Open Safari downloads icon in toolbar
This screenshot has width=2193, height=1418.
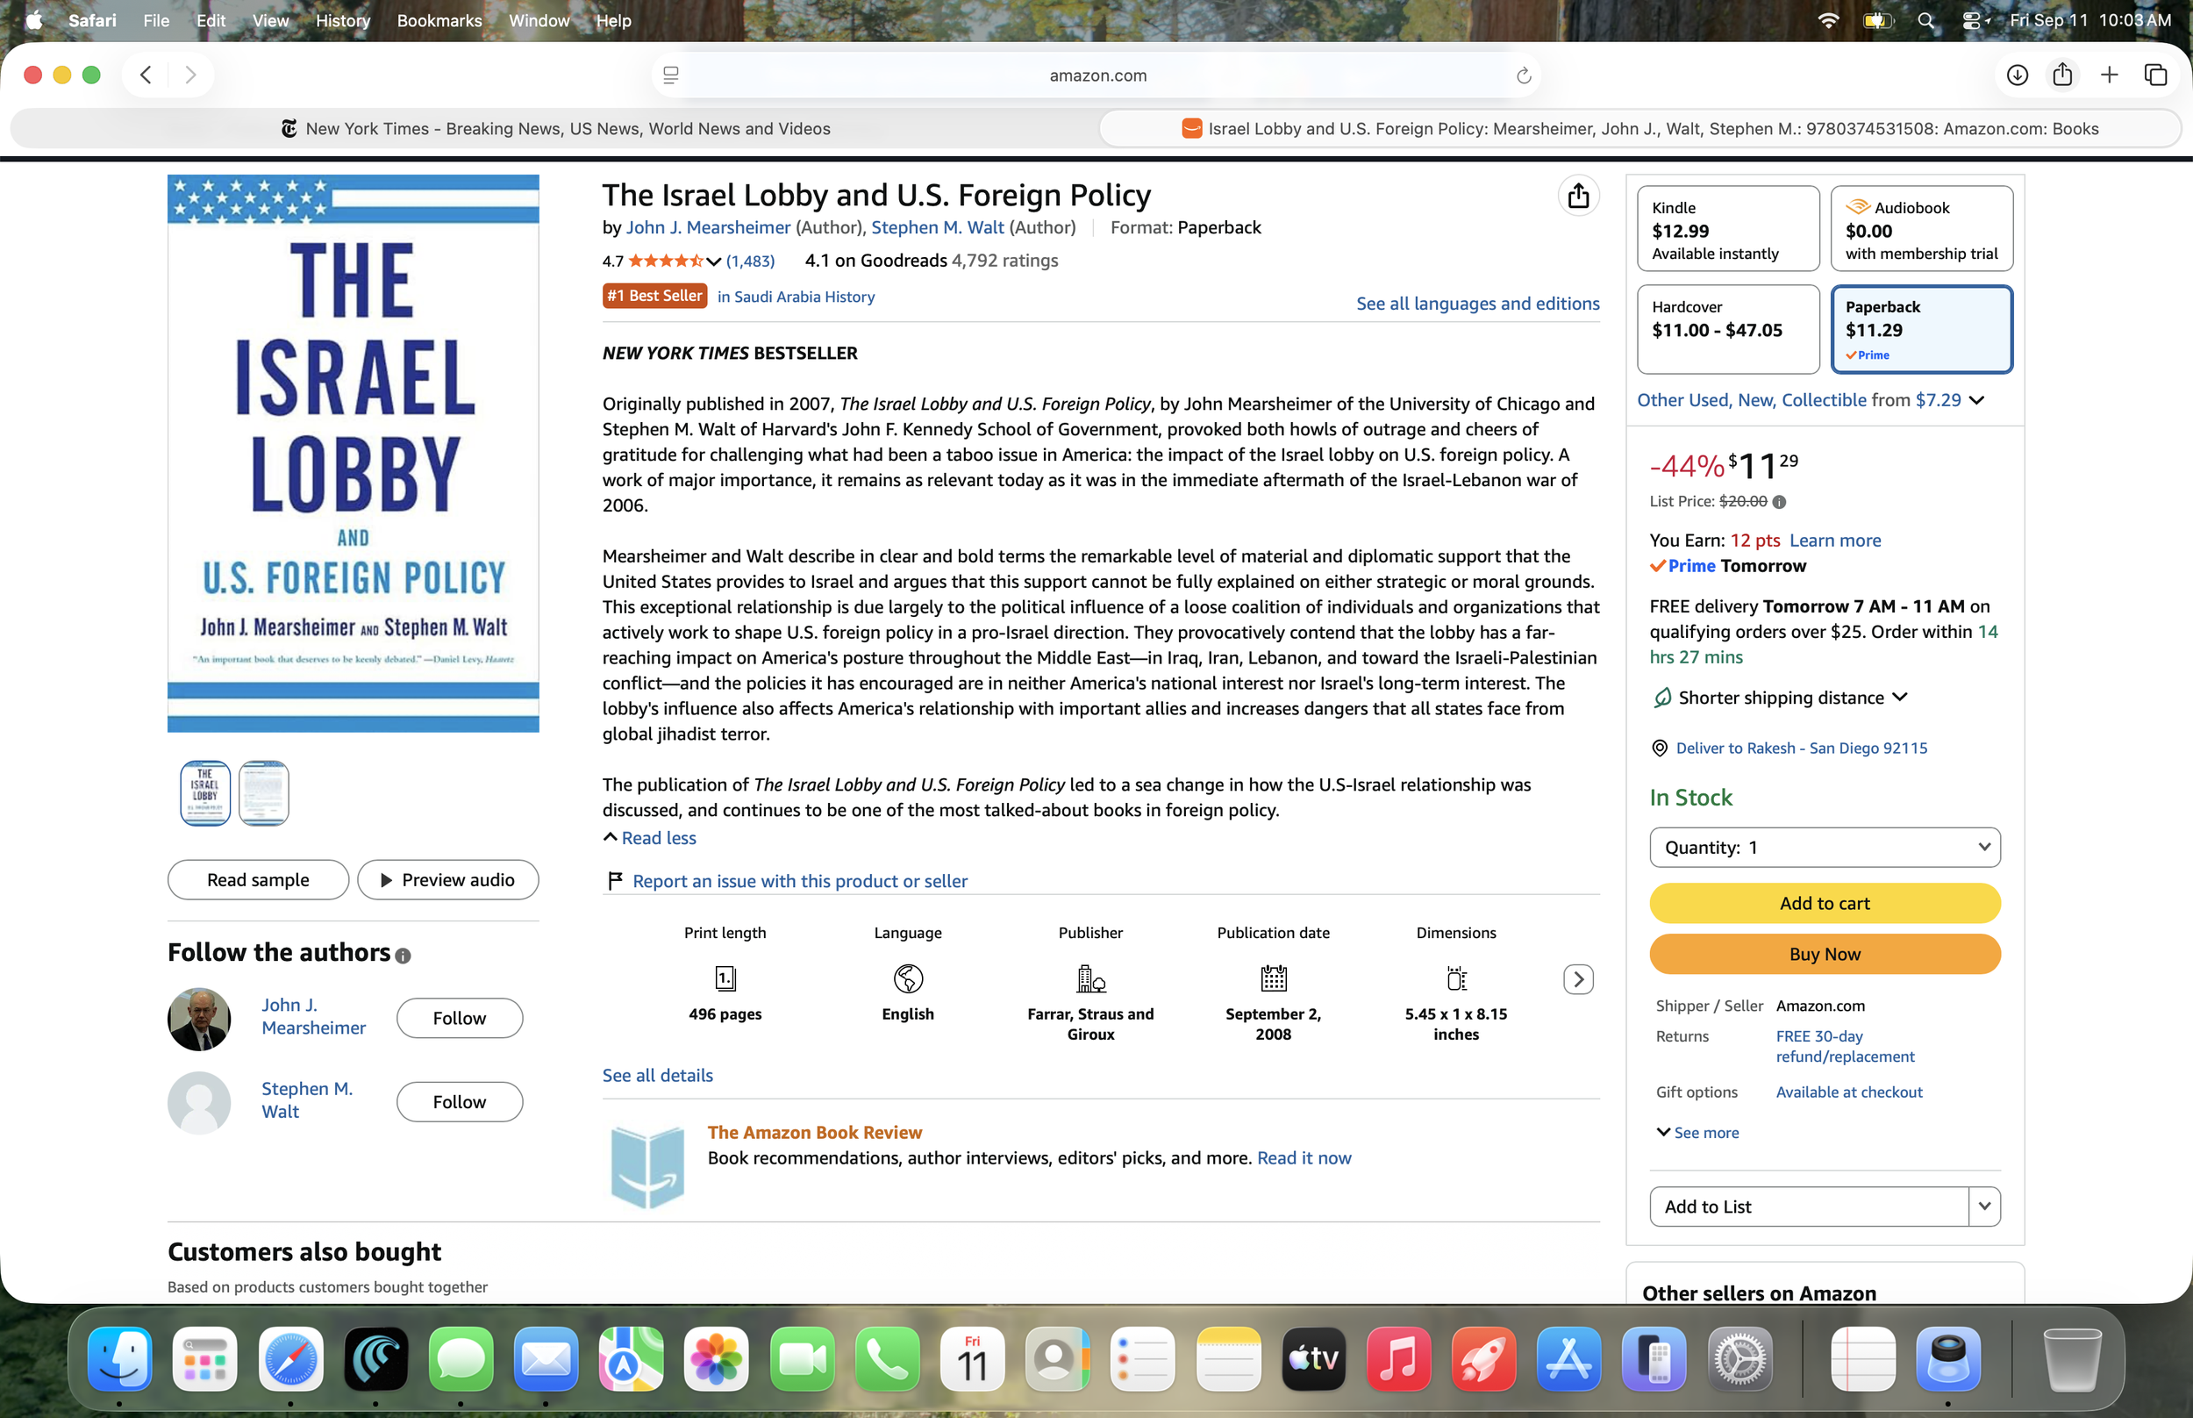[x=2018, y=75]
